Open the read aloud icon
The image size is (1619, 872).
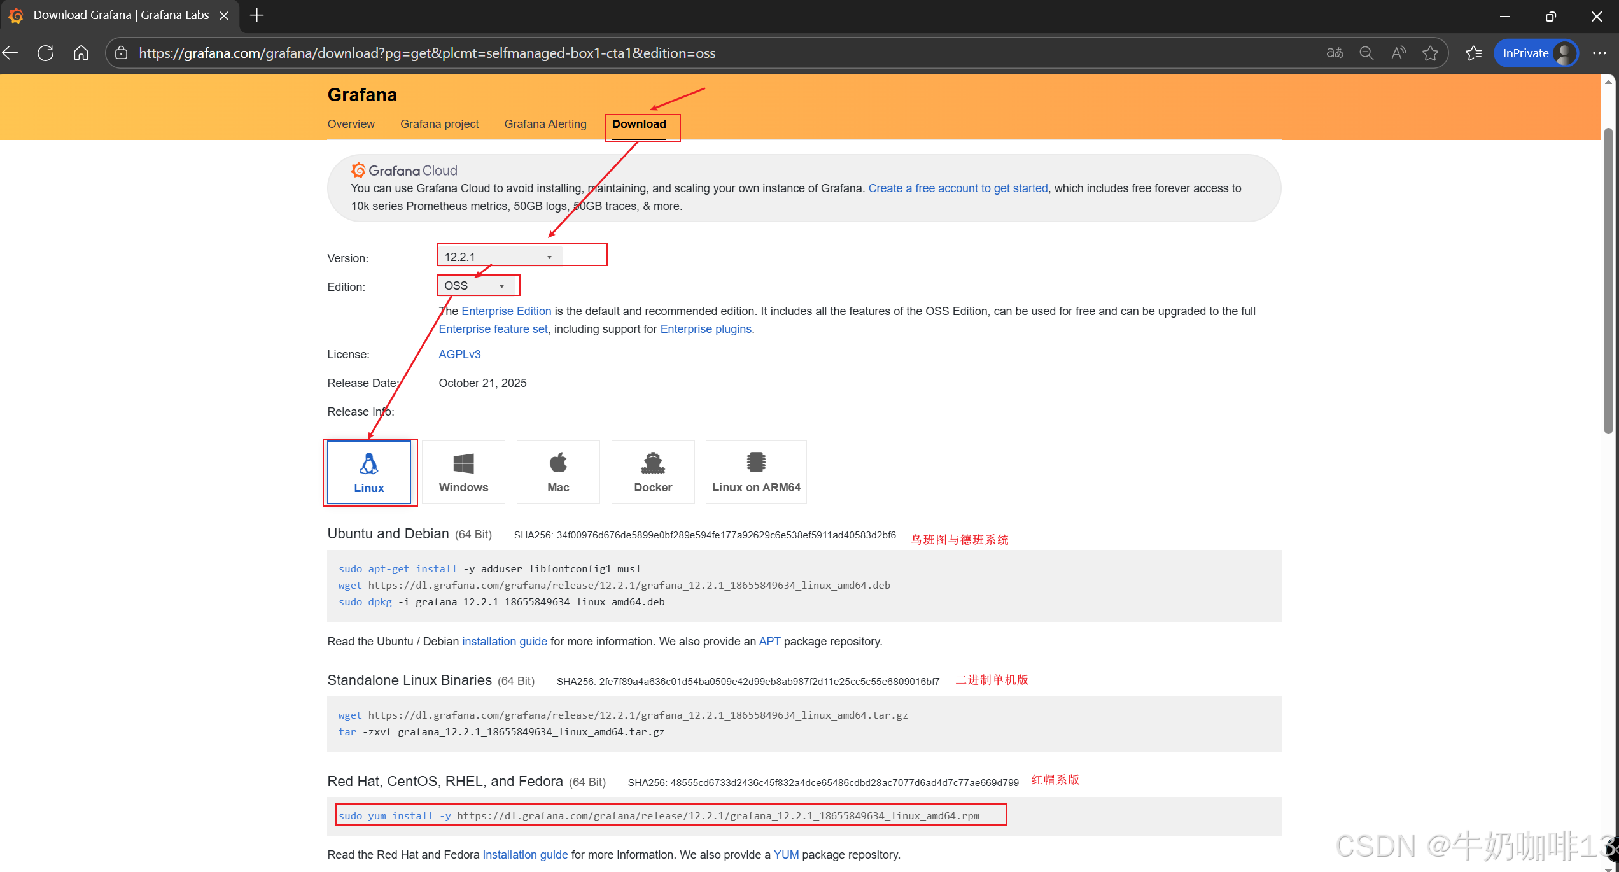1398,53
